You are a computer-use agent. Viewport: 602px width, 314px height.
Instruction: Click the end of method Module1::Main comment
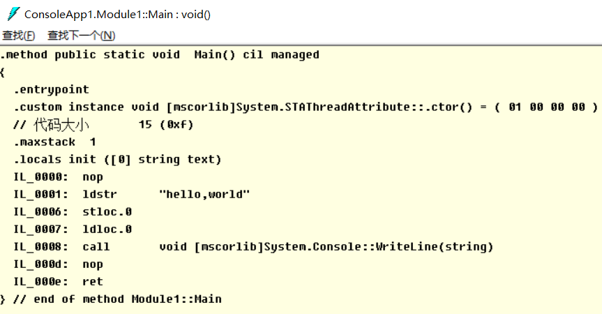(117, 299)
